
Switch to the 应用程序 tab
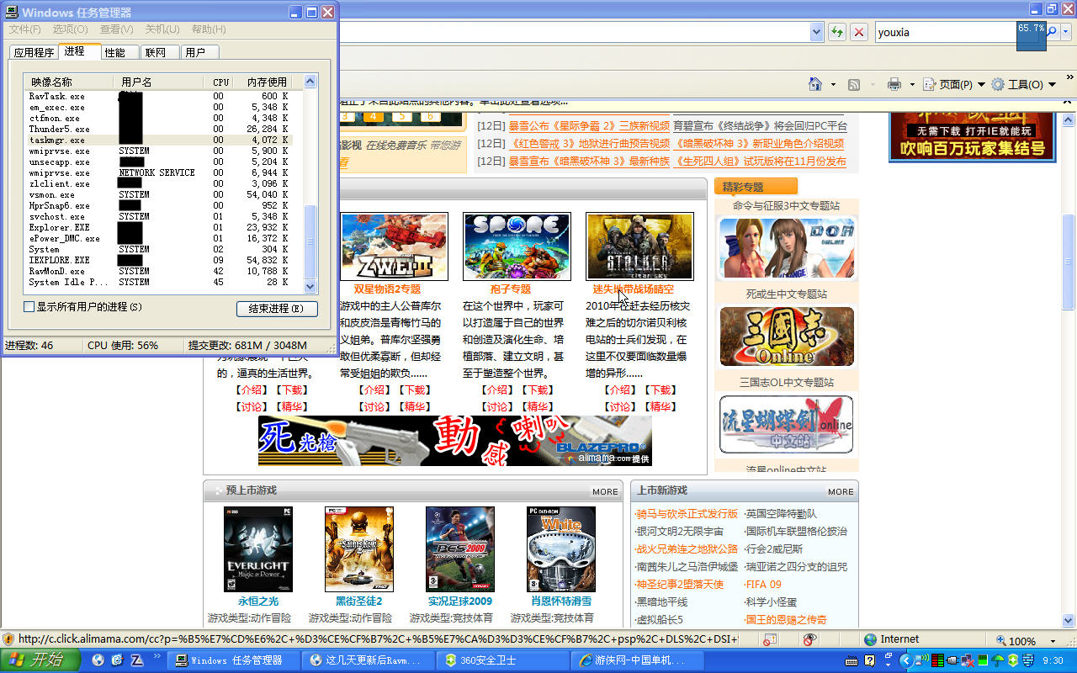coord(34,52)
